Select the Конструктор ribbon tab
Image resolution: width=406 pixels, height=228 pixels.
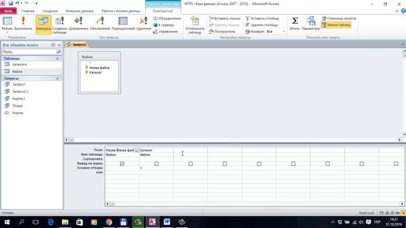162,11
